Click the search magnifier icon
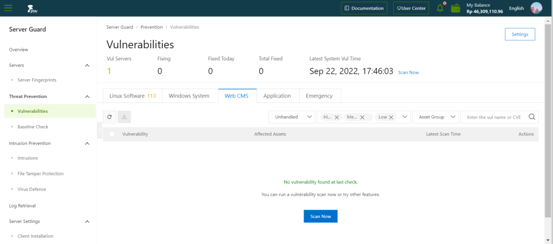The height and width of the screenshot is (244, 553). point(532,117)
